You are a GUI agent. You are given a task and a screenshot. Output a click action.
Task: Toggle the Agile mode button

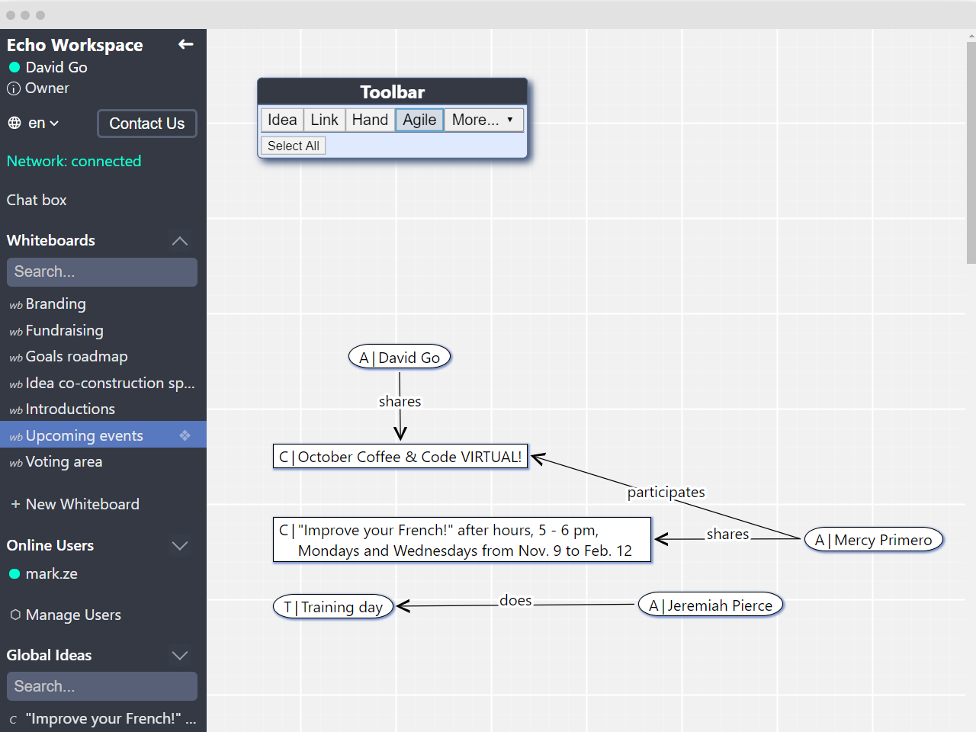pos(419,120)
